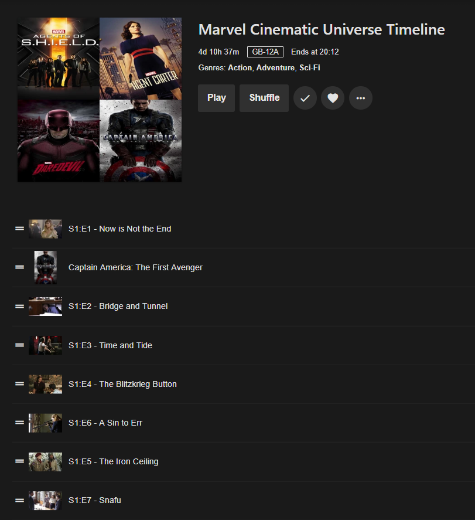Grab drag handle for Captain America: The First Avenger
475x520 pixels.
point(19,267)
